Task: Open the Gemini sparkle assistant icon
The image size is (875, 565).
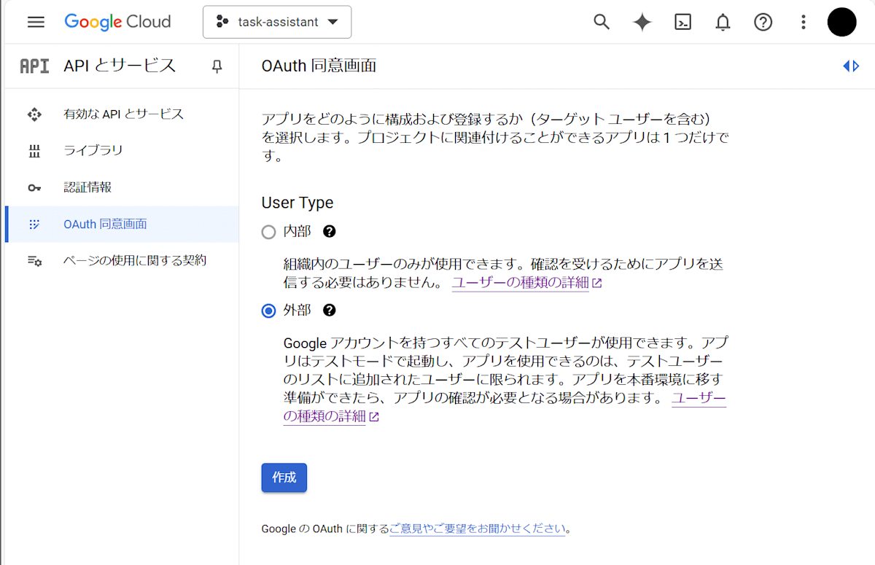Action: (642, 22)
